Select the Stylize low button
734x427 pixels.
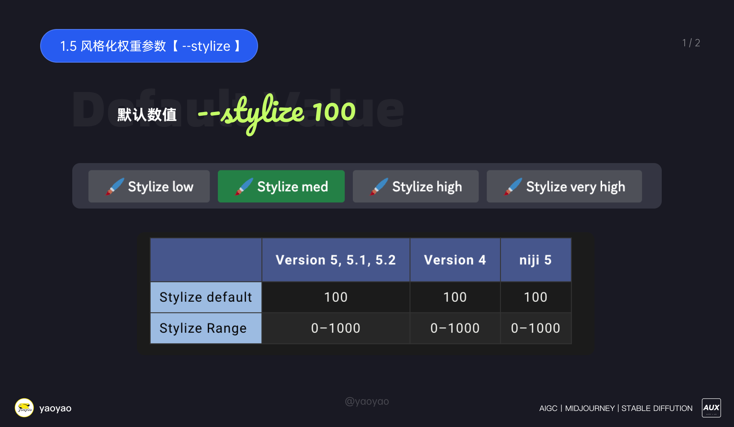tap(149, 186)
